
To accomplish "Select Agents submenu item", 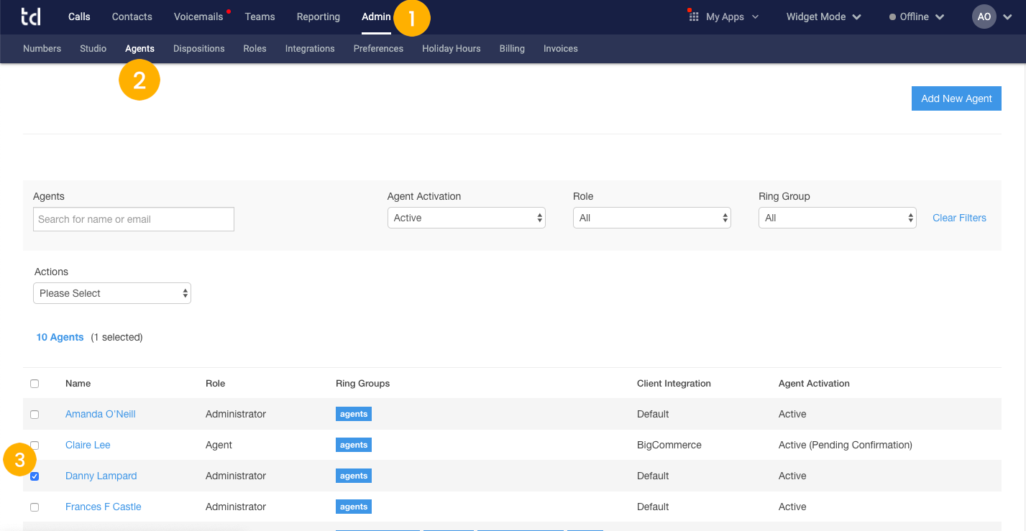I will click(139, 49).
